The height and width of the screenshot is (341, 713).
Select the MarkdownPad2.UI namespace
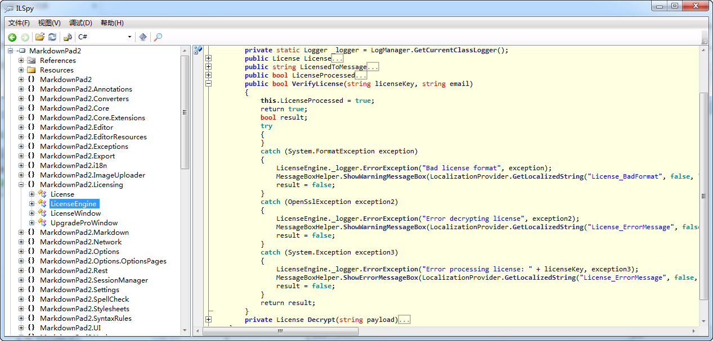click(70, 328)
